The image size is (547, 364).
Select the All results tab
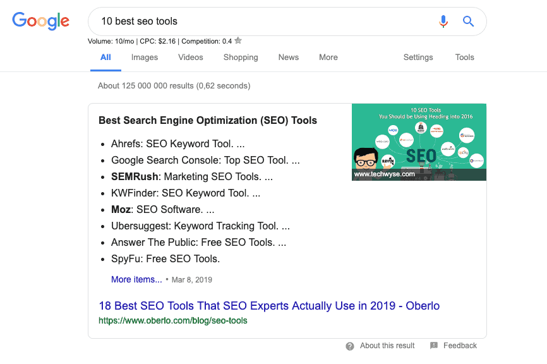(105, 58)
